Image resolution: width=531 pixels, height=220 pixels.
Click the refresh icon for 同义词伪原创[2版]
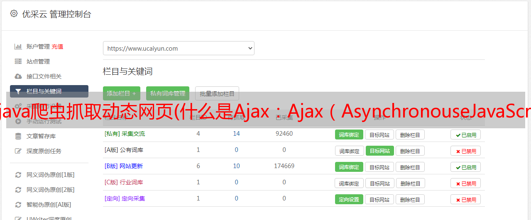tap(18, 190)
